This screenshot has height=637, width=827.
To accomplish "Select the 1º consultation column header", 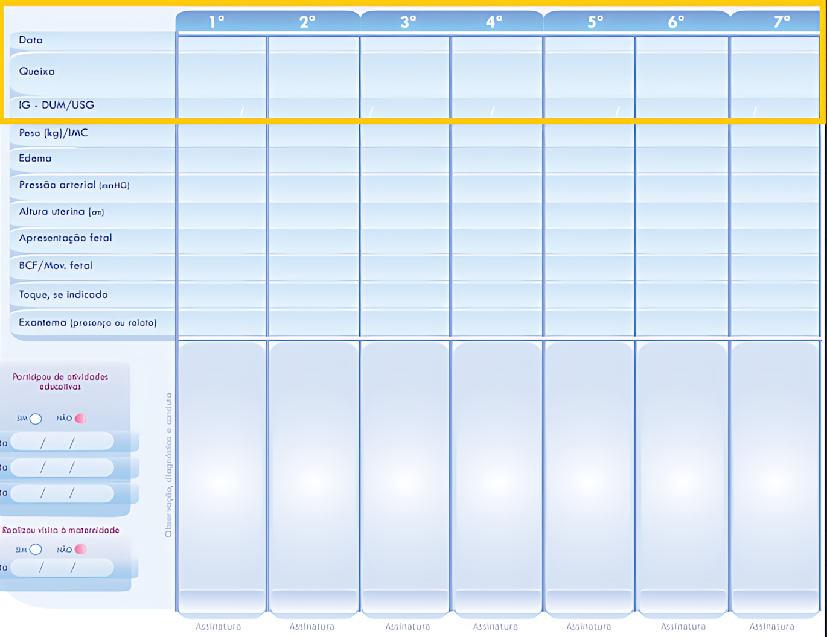I will pos(217,22).
